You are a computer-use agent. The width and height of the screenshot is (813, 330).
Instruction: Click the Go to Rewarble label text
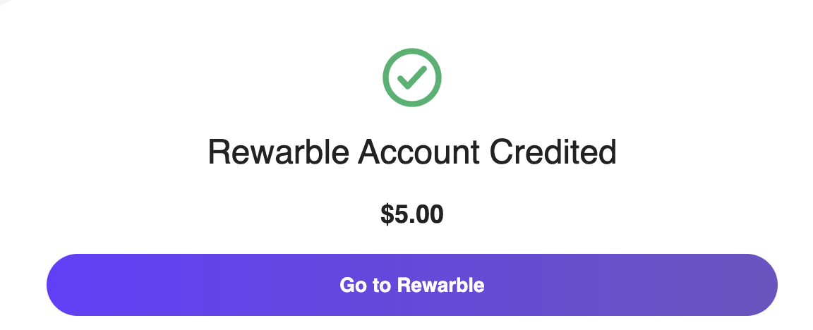(x=411, y=285)
